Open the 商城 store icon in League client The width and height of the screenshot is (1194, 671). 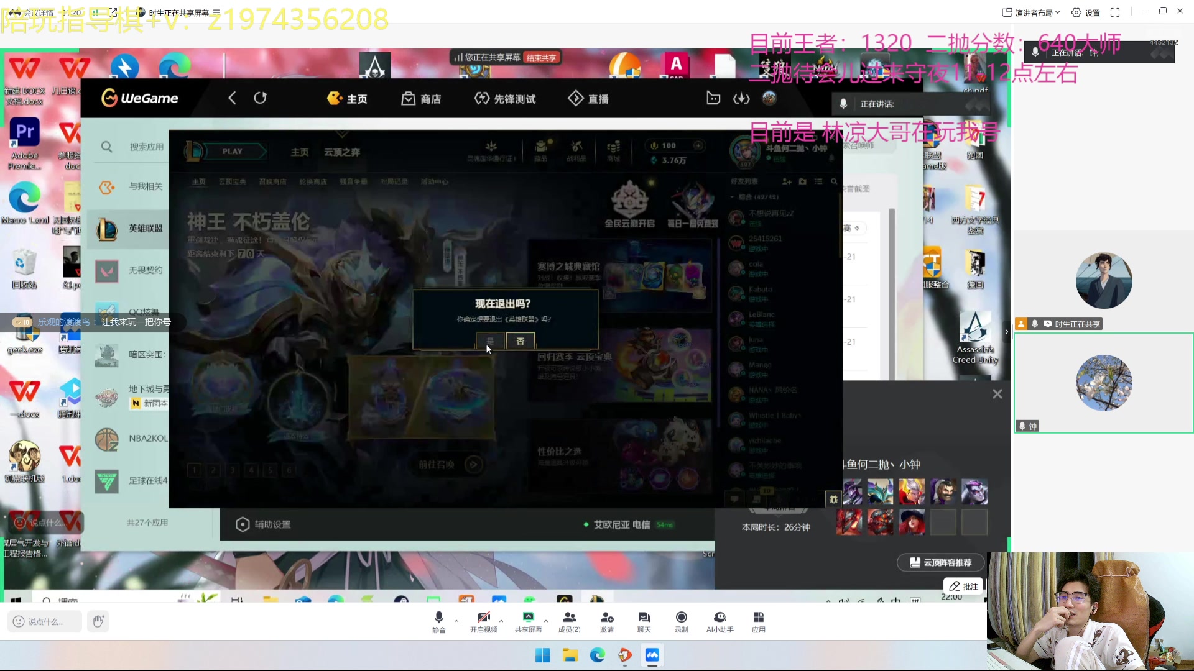click(x=613, y=151)
